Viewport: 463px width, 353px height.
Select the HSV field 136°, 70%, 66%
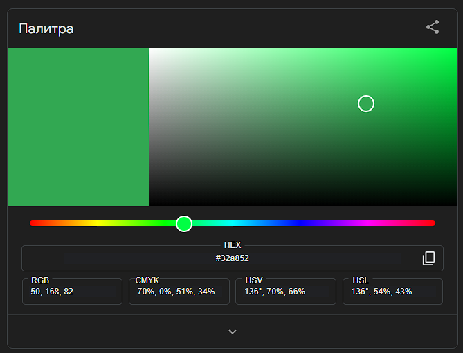click(x=286, y=292)
